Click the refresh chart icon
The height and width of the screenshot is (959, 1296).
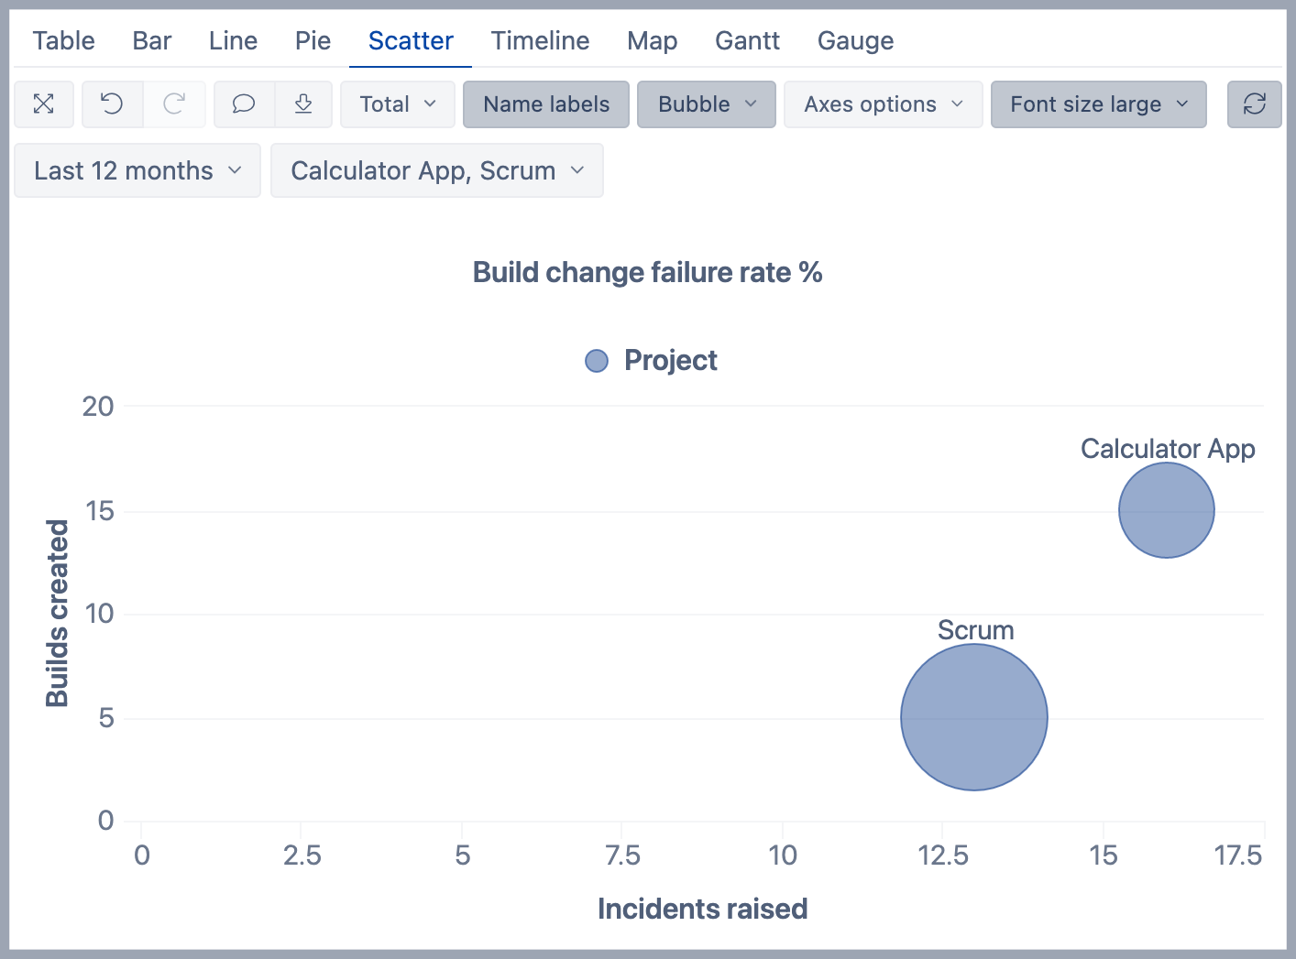coord(1254,104)
